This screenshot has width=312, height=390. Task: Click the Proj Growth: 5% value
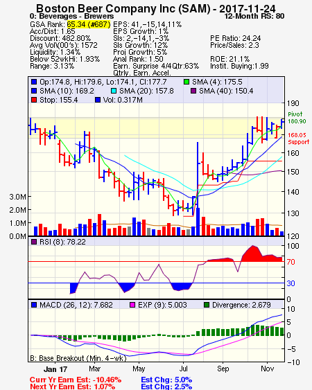(140, 52)
